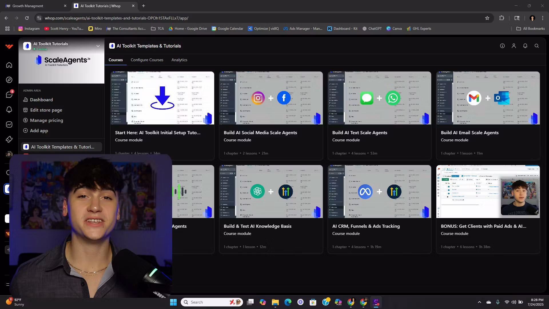Open the Analytics tab
Viewport: 549px width, 309px height.
[x=179, y=60]
